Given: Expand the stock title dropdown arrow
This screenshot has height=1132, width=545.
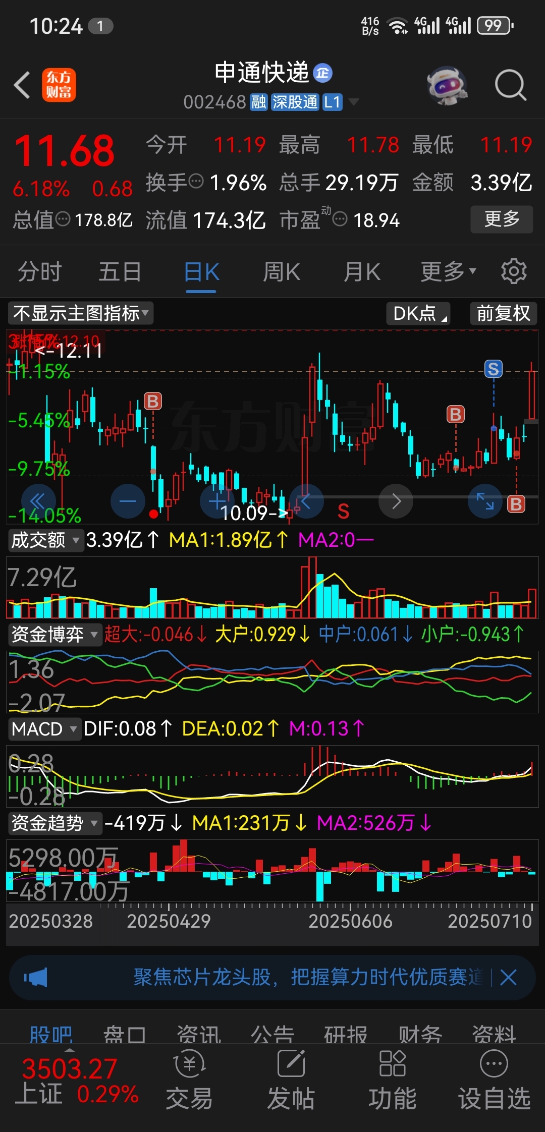Looking at the screenshot, I should (x=354, y=102).
